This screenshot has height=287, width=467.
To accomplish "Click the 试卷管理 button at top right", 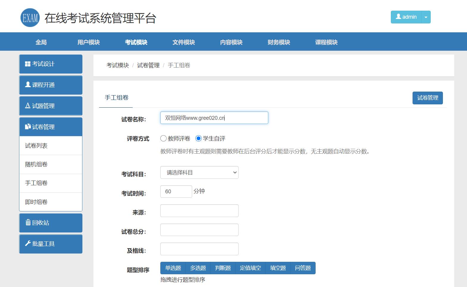I will pos(428,98).
